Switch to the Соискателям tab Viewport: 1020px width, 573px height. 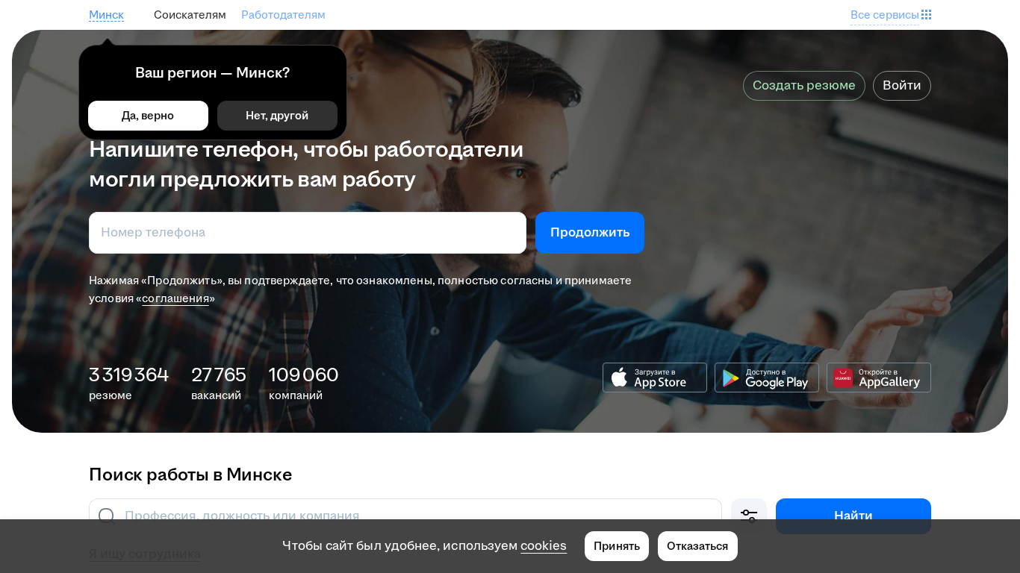190,15
